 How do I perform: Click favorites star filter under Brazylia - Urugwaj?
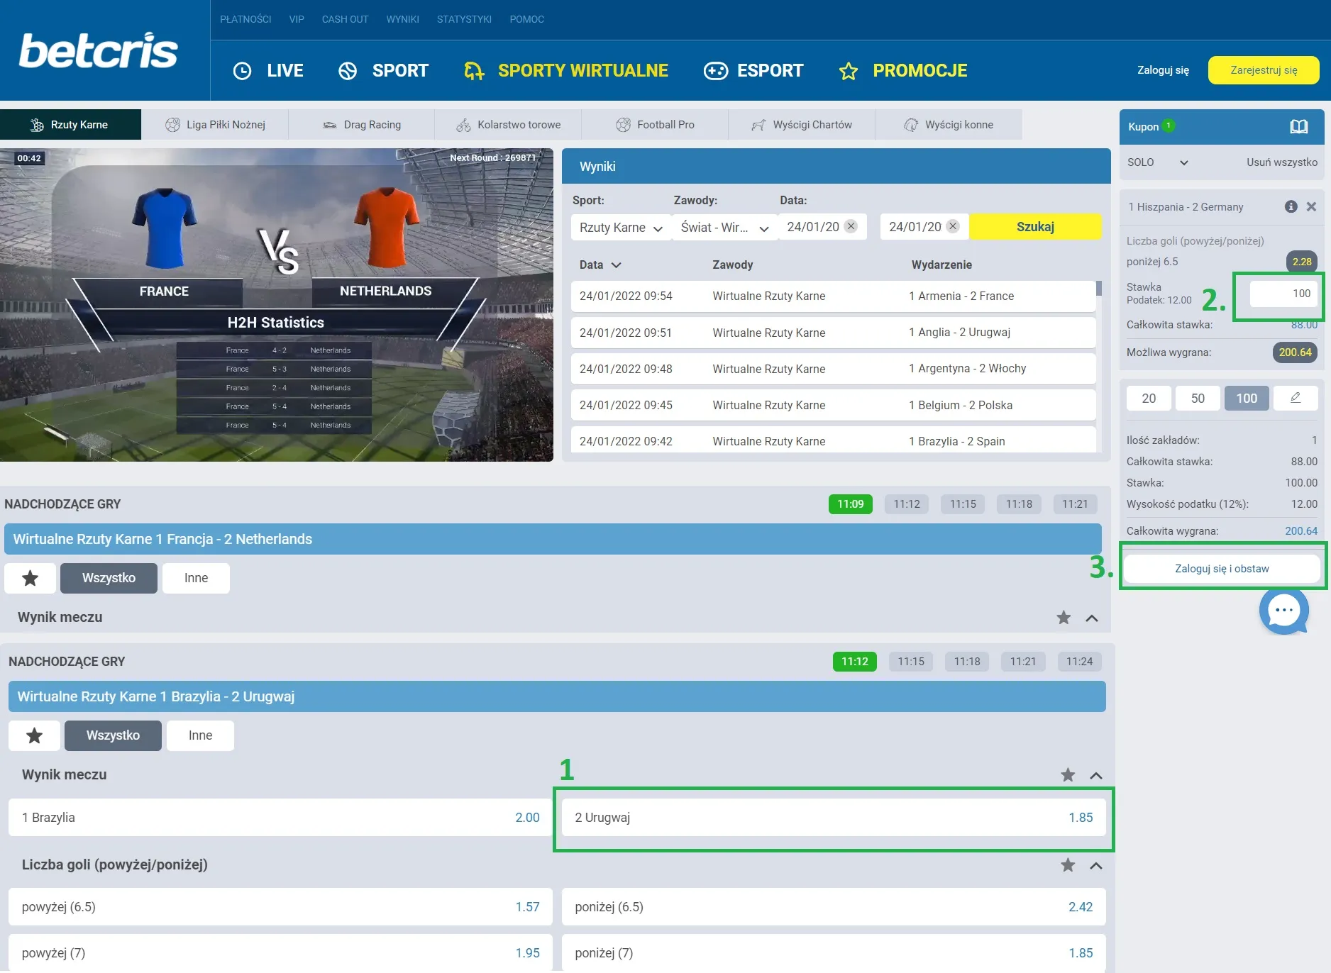point(34,735)
